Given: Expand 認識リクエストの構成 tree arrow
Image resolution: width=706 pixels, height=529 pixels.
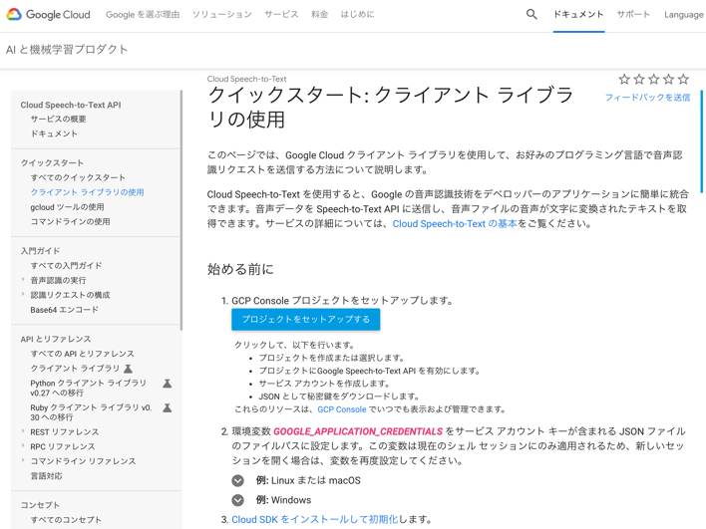Looking at the screenshot, I should (x=23, y=294).
